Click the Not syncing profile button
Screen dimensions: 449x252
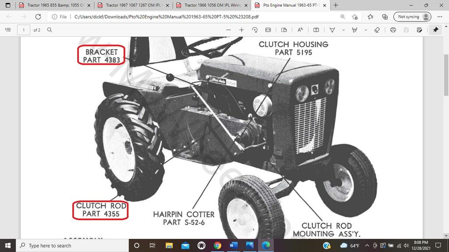(x=412, y=17)
